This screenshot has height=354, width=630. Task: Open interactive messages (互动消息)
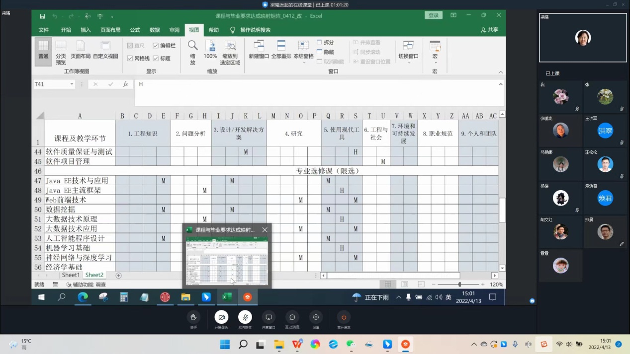pos(292,317)
